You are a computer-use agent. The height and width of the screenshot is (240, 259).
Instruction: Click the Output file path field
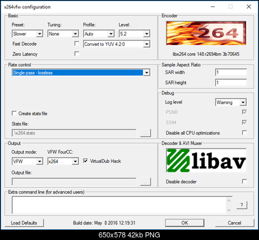(x=74, y=181)
